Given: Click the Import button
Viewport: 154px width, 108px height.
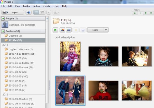Looking at the screenshot, I should (x=13, y=12).
